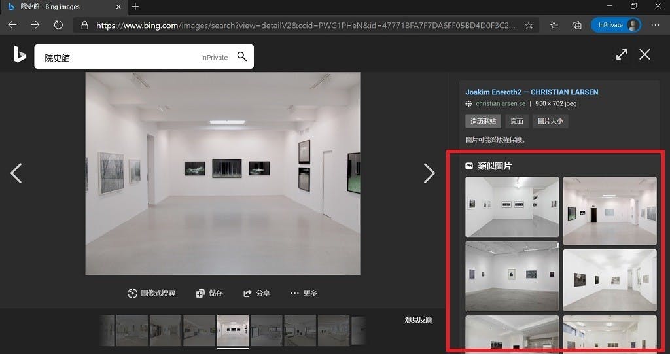View site information lock icon
Image resolution: width=670 pixels, height=354 pixels.
(x=84, y=26)
